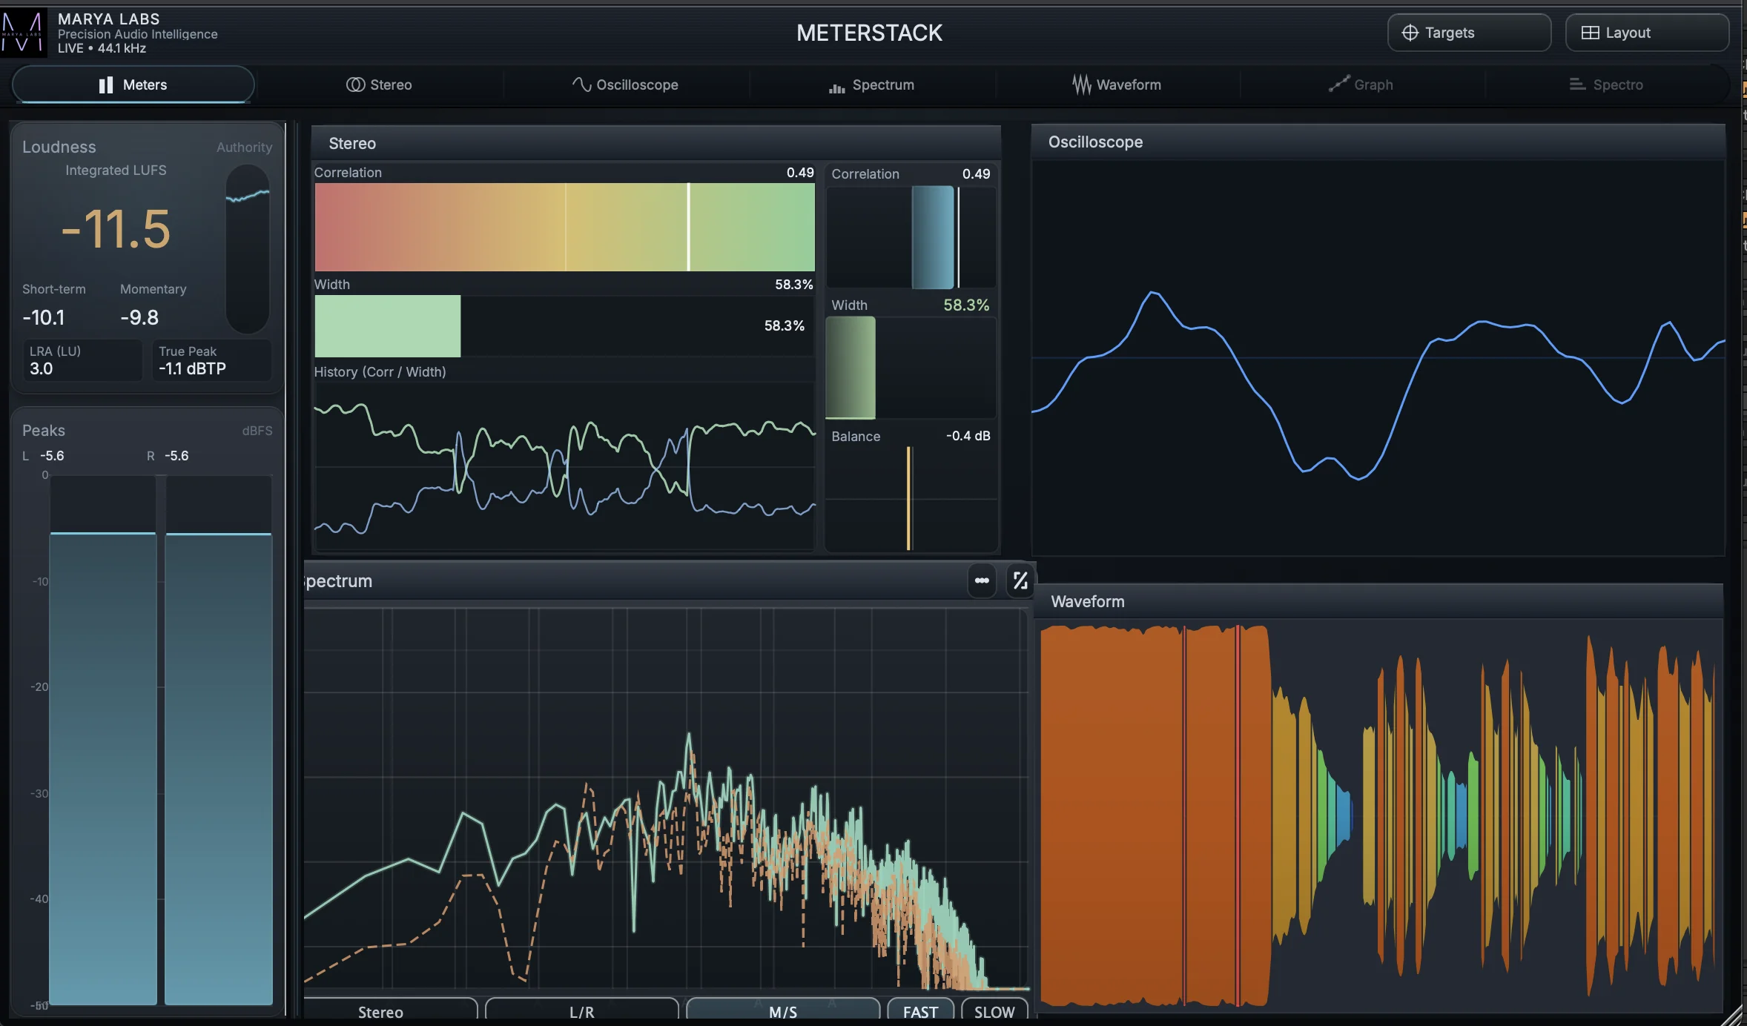Switch spectrum display to L/R mode
This screenshot has height=1026, width=1747.
(581, 1011)
